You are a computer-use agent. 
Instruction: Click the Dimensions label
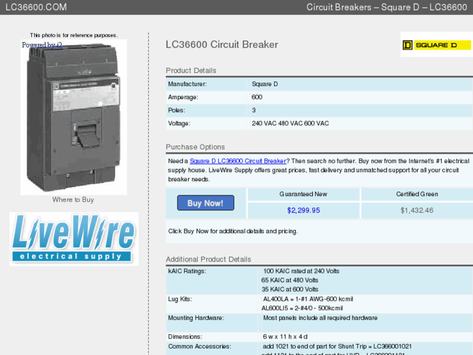185,337
